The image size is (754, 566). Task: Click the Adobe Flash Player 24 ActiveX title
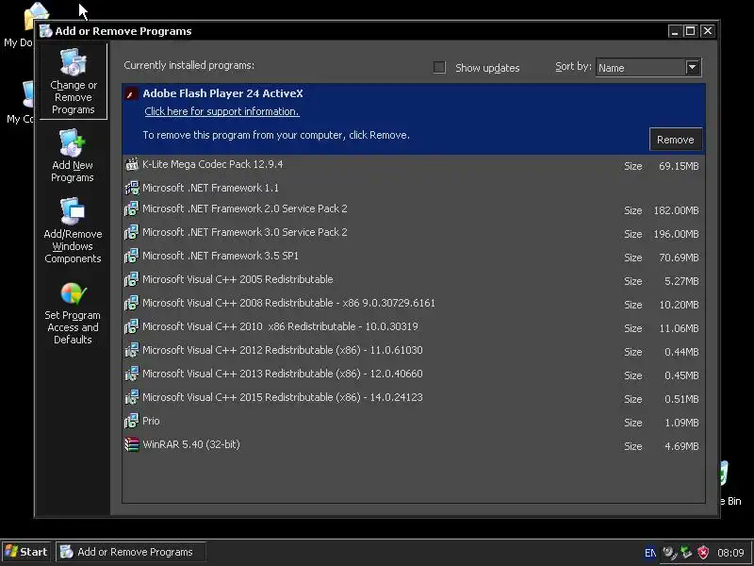click(x=222, y=93)
